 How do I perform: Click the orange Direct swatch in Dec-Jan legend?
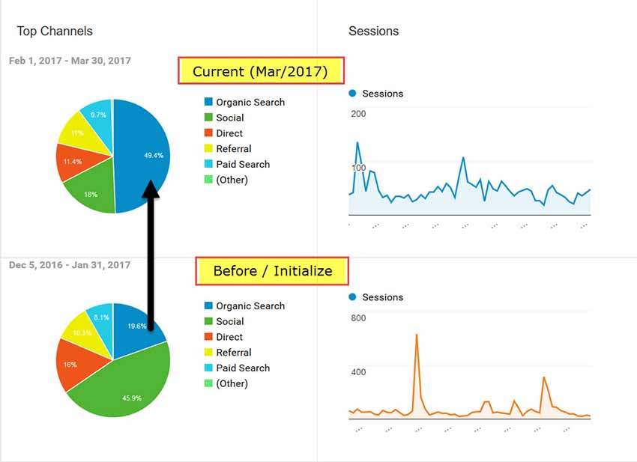point(208,337)
